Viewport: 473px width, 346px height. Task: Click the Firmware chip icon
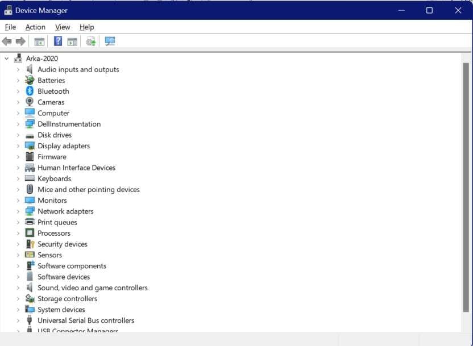click(x=30, y=157)
